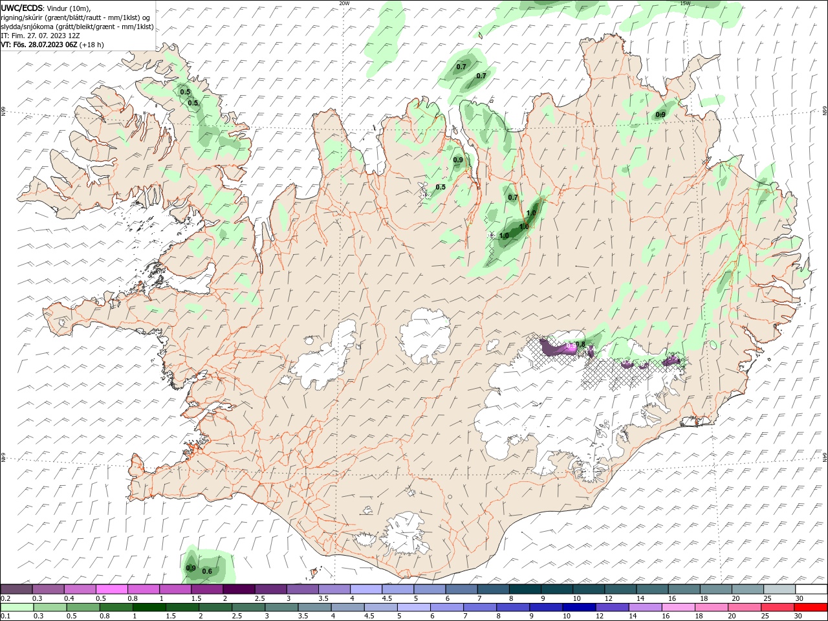The width and height of the screenshot is (828, 621).
Task: Select the pale grey swatch labeled 25, upper row
Action: tap(779, 589)
